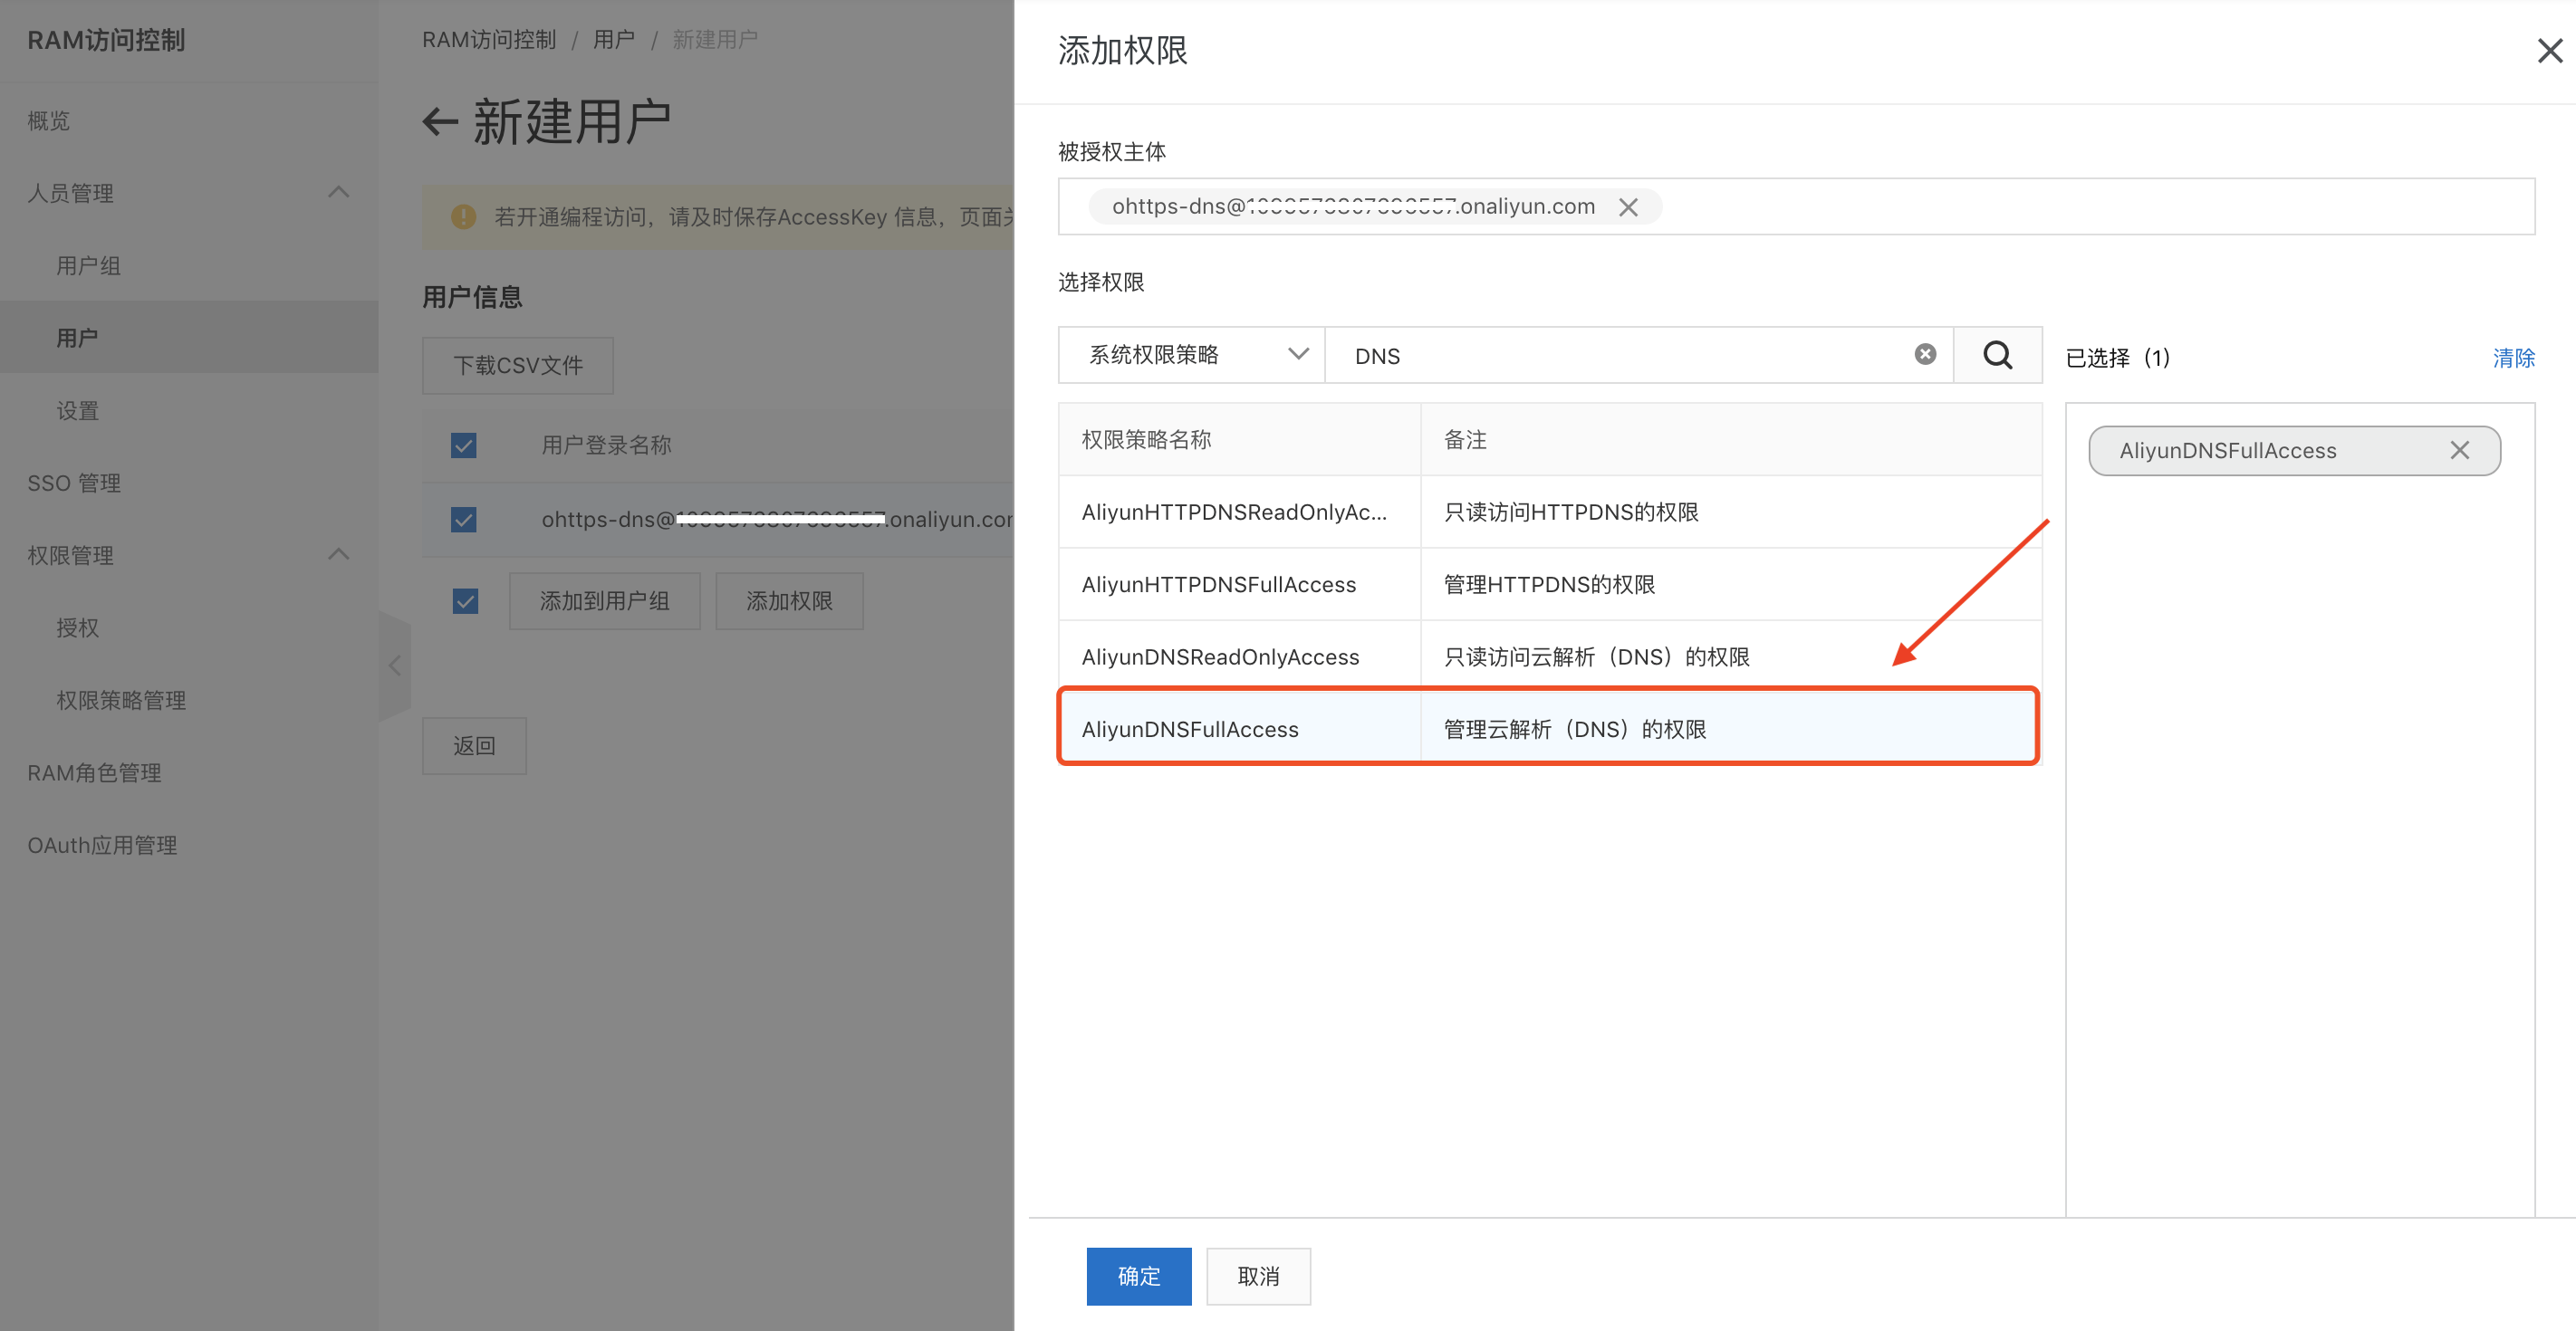Remove the ohttps-dns principal tag
Viewport: 2576px width, 1331px height.
click(1628, 207)
